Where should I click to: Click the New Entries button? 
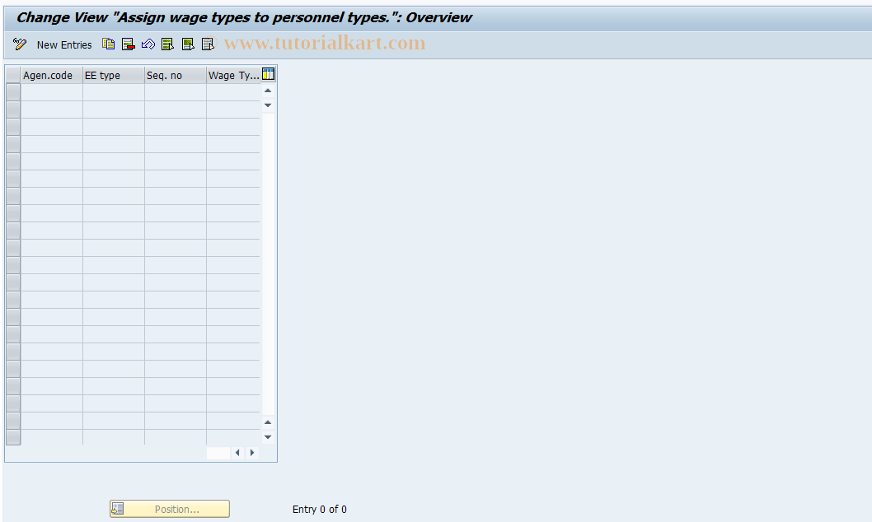tap(64, 45)
